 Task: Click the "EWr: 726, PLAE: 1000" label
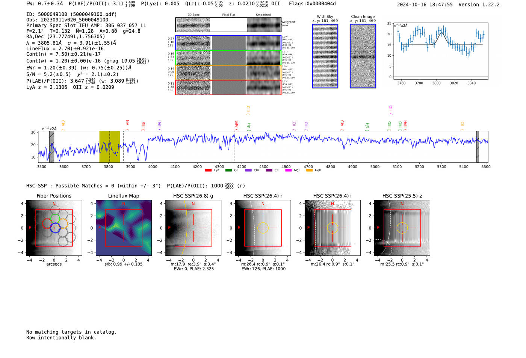(x=263, y=269)
